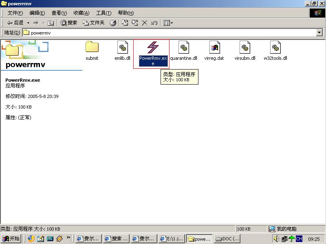Launch the Firefox quick launch icon
The width and height of the screenshot is (326, 244).
[x=31, y=239]
